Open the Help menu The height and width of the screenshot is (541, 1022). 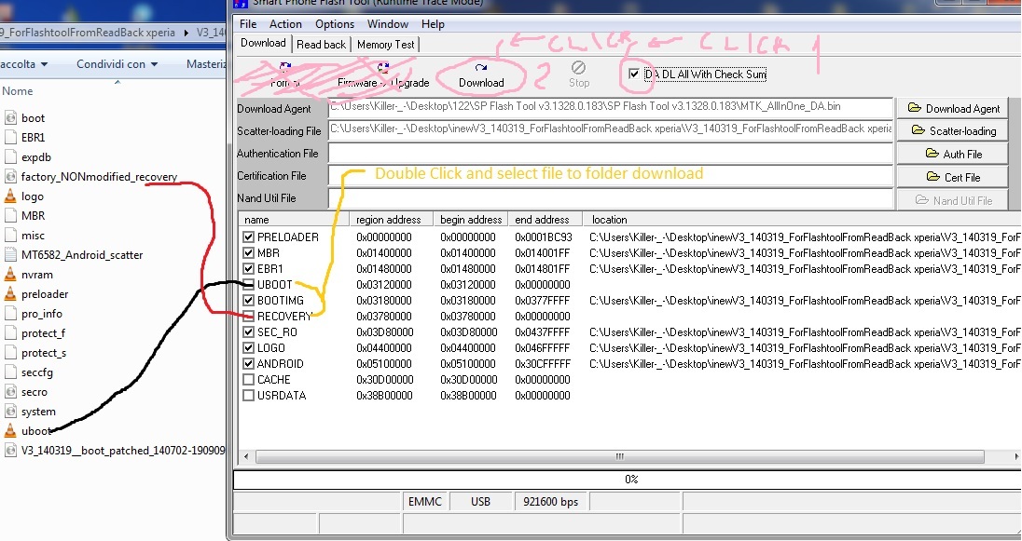(x=433, y=24)
